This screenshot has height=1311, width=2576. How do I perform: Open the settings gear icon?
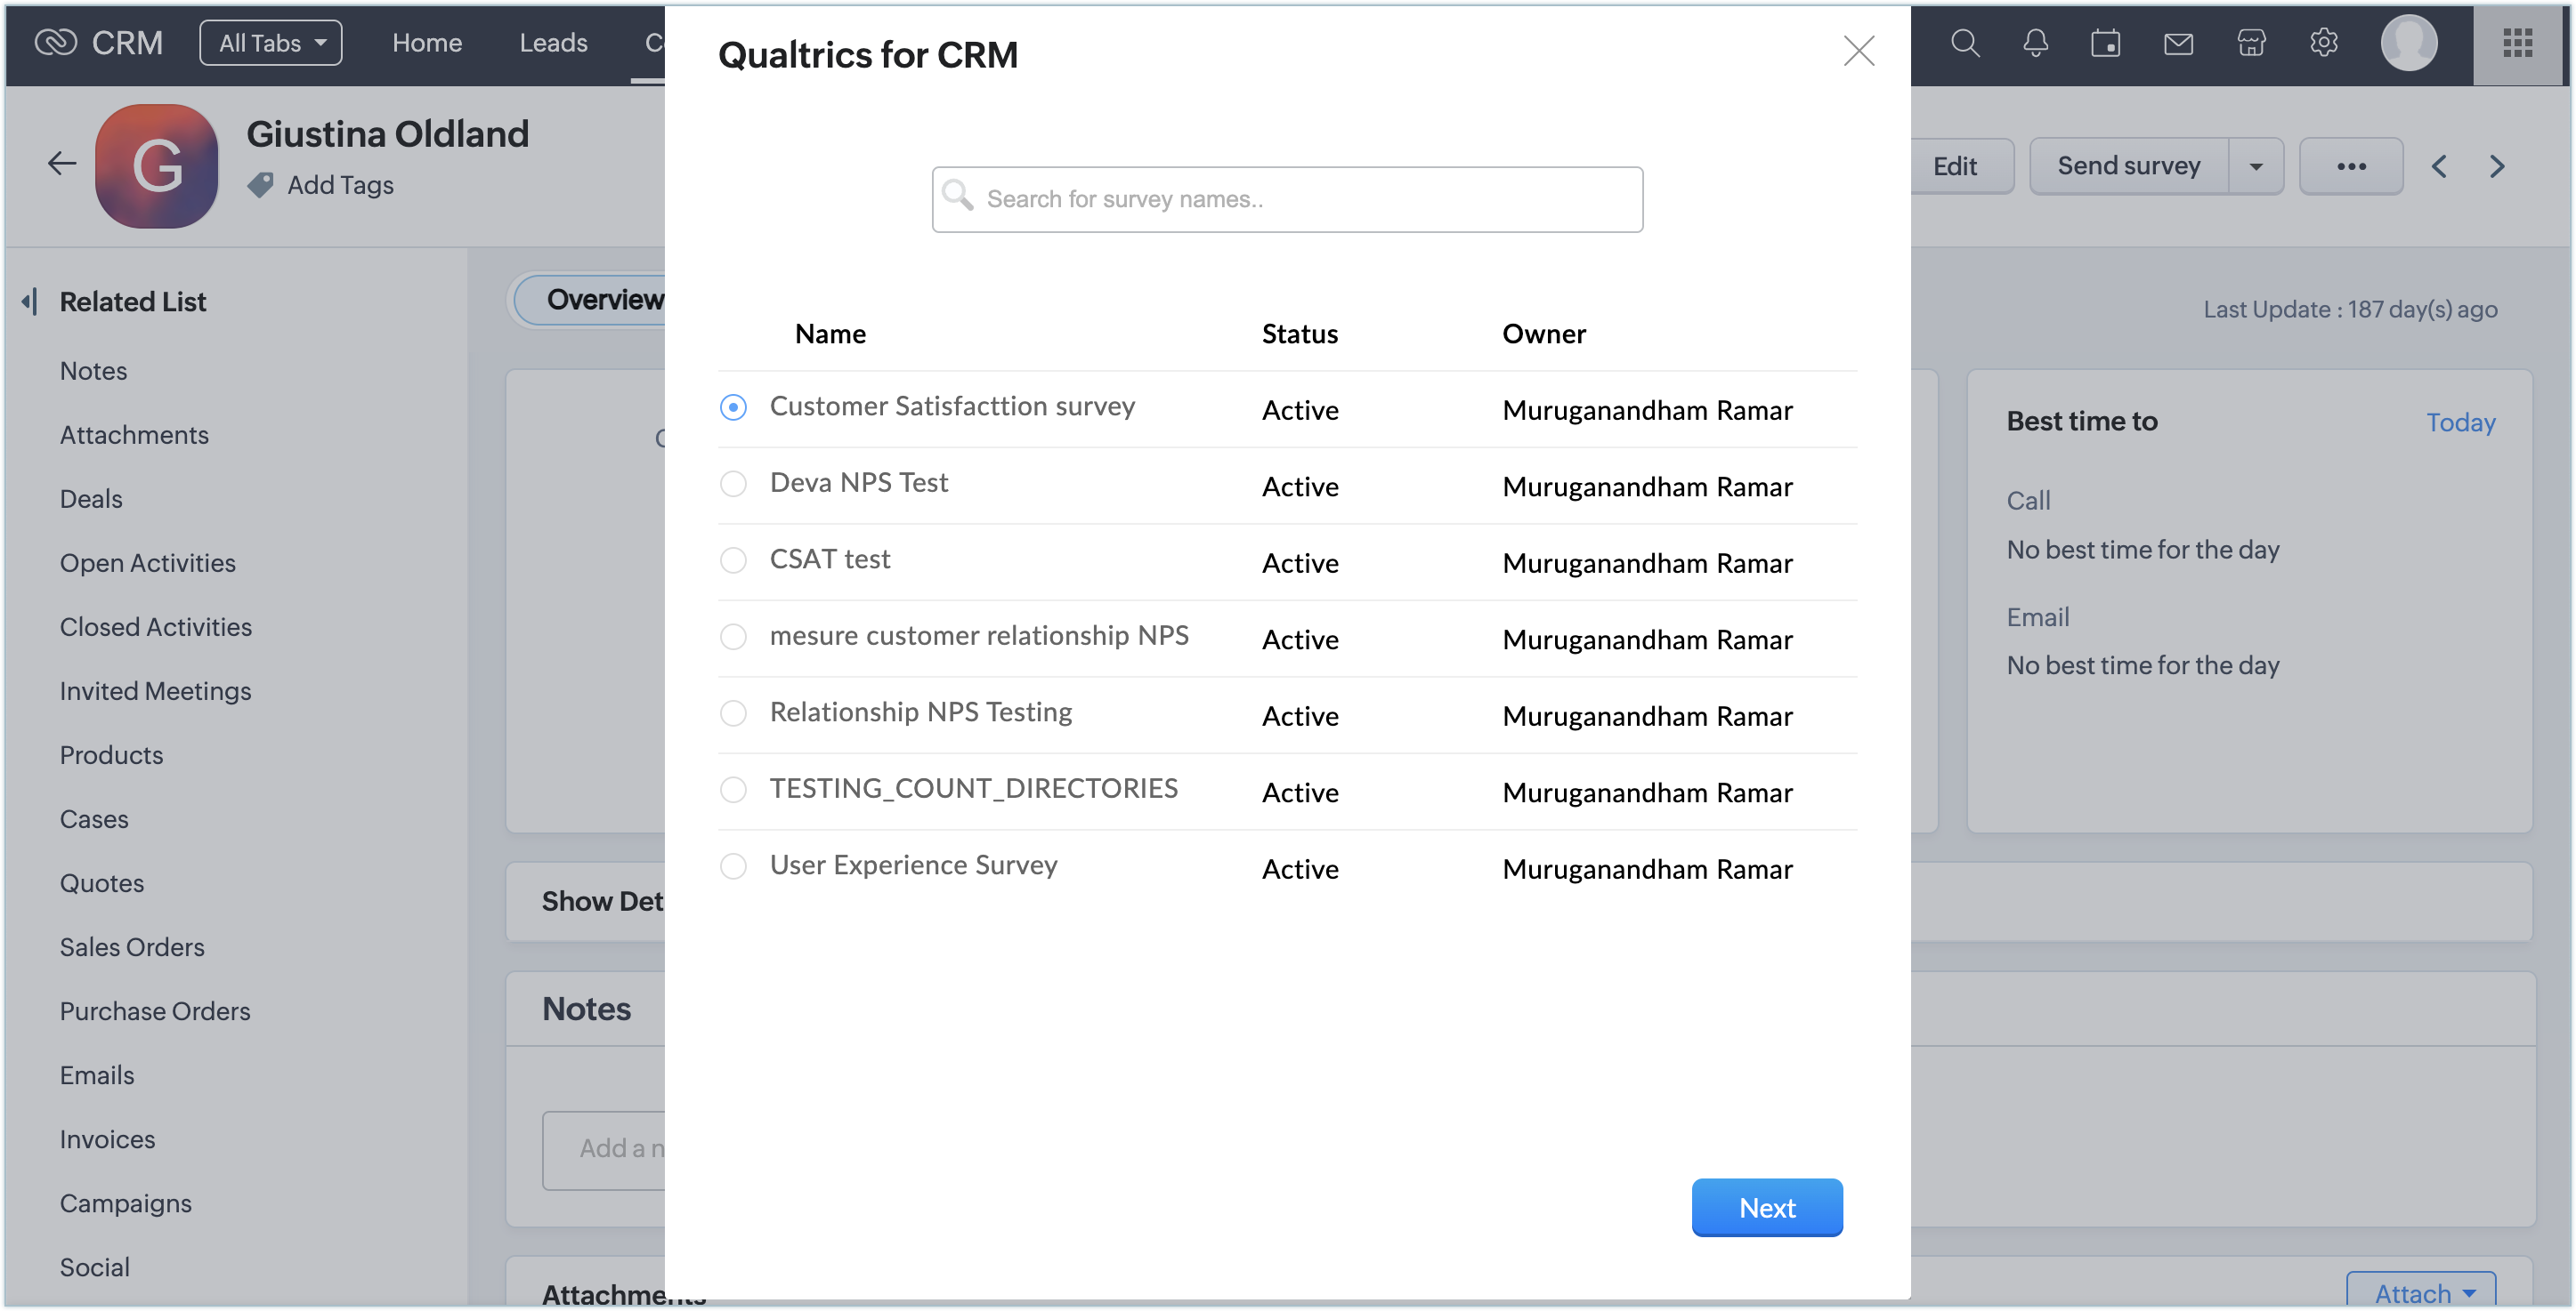tap(2323, 43)
